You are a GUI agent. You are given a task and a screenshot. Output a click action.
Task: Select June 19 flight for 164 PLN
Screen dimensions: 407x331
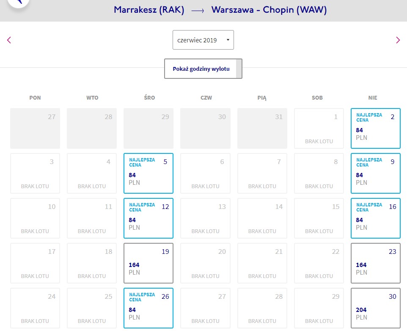click(148, 263)
